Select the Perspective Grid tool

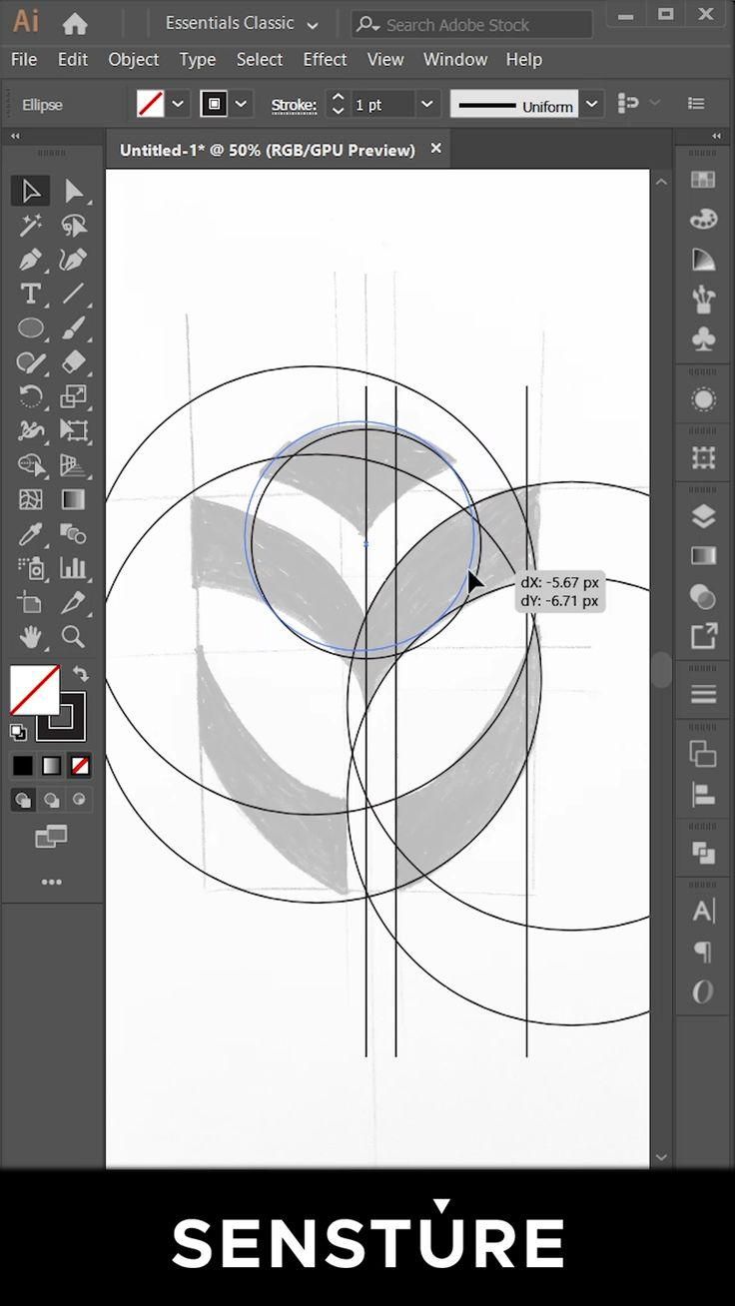pyautogui.click(x=74, y=465)
